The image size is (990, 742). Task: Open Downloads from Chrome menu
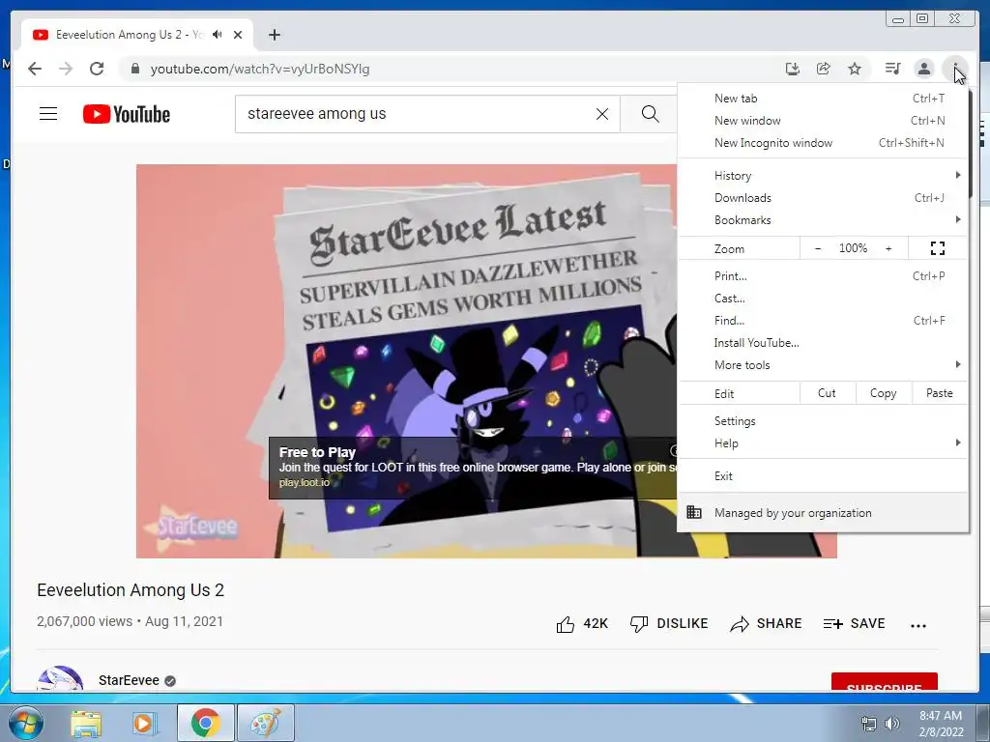tap(822, 197)
